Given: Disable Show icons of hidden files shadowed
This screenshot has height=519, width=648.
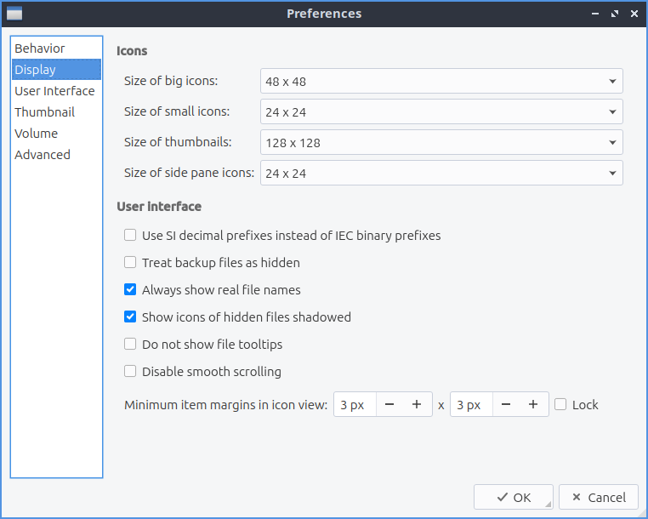Looking at the screenshot, I should [x=130, y=317].
